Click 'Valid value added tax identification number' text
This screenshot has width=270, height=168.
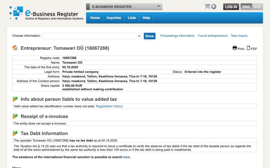tap(54, 106)
